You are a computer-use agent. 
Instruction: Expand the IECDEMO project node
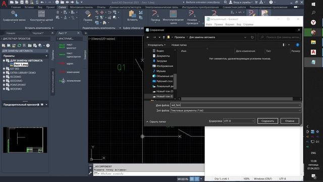(4, 77)
